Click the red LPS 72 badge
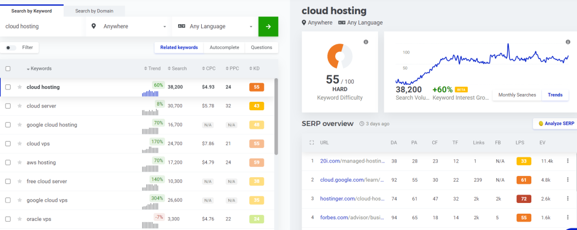577x230 pixels. click(x=524, y=199)
